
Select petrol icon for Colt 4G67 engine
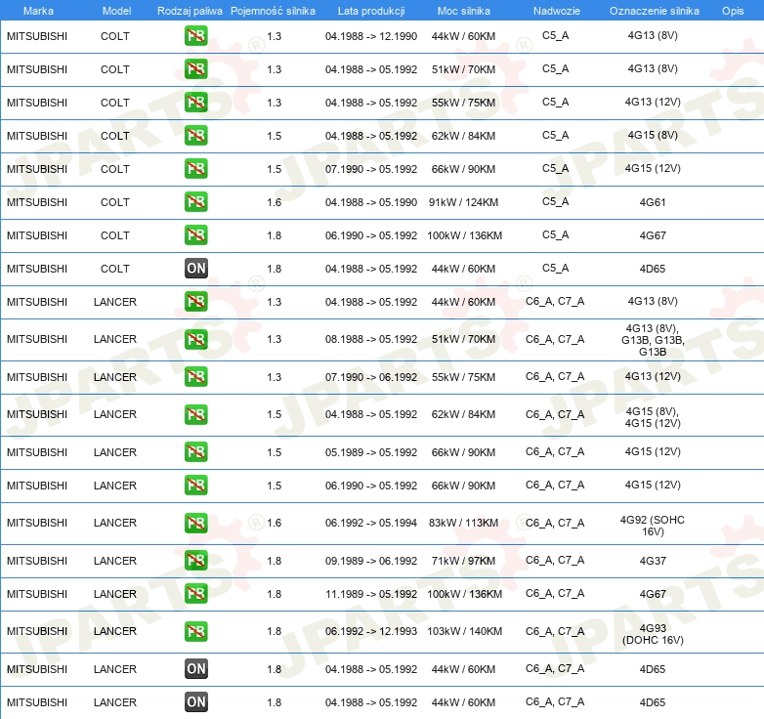point(196,235)
